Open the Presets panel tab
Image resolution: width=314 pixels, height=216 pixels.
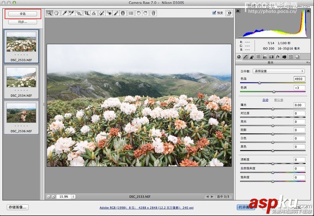(x=291, y=57)
